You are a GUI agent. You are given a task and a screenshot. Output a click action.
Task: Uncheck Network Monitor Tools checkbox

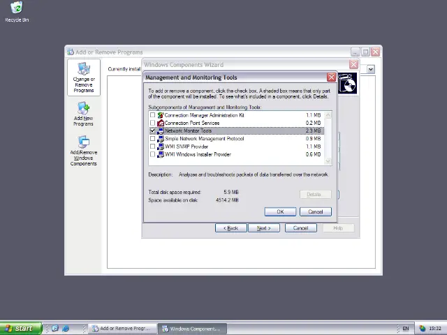(152, 131)
